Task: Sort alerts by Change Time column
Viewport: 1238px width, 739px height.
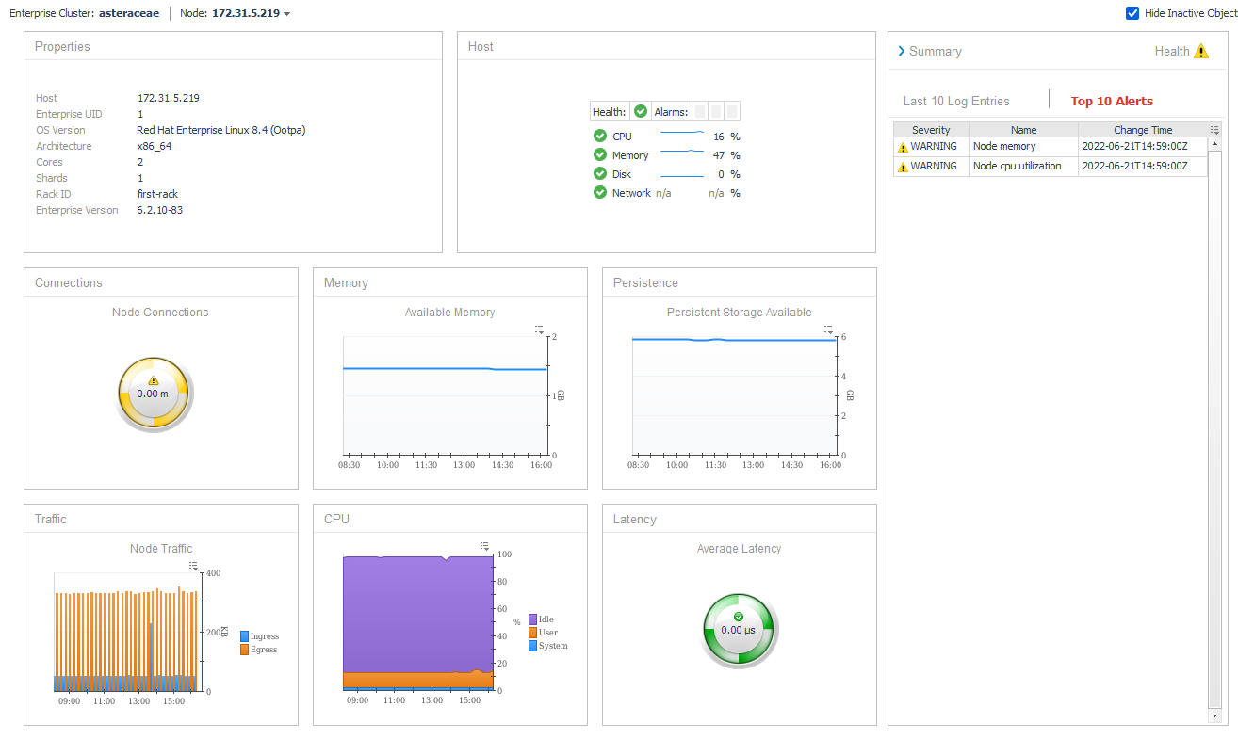Action: click(1143, 130)
